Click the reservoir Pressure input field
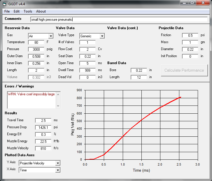212x181 pixels. click(x=36, y=49)
